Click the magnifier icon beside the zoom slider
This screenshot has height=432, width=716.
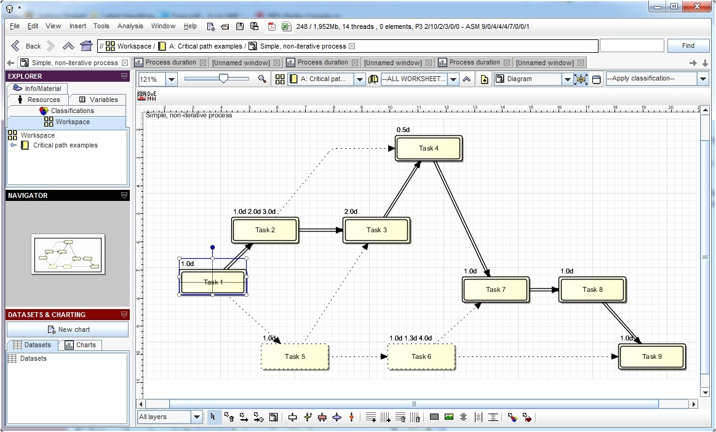coord(262,79)
